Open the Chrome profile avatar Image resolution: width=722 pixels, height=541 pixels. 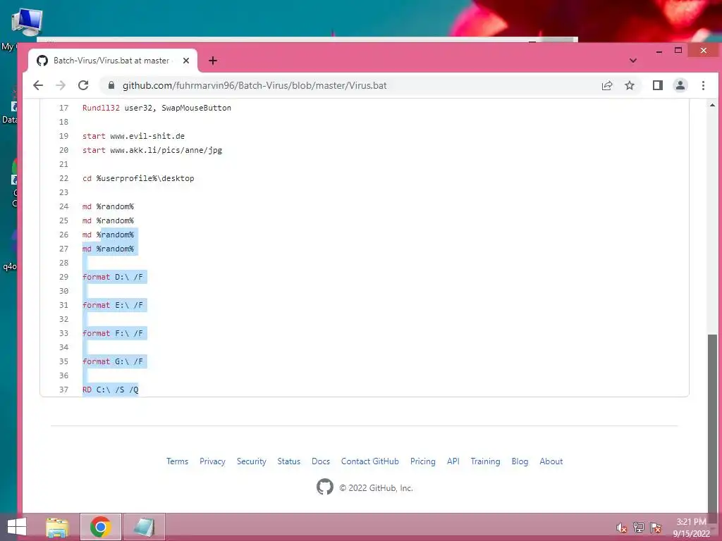click(x=680, y=85)
